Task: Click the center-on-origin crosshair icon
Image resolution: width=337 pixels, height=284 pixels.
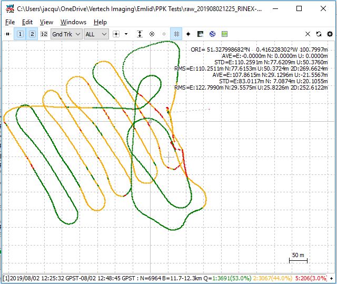Action: (x=116, y=34)
